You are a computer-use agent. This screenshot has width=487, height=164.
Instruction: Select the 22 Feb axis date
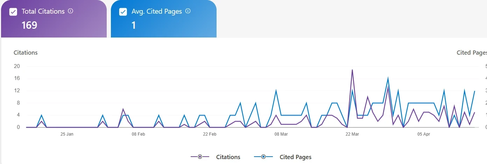pyautogui.click(x=210, y=134)
